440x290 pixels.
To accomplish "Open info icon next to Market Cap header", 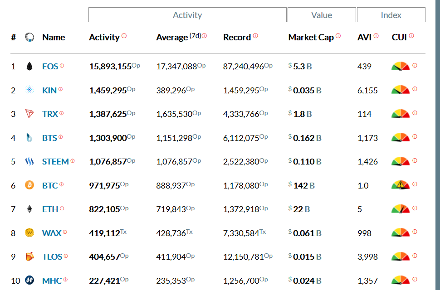I will (x=338, y=36).
